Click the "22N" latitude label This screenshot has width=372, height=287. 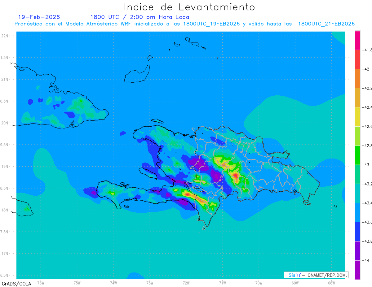click(x=5, y=36)
